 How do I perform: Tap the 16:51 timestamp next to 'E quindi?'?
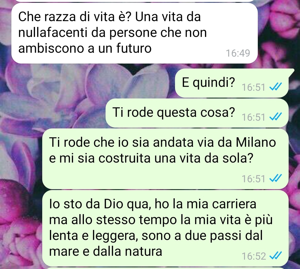254,88
